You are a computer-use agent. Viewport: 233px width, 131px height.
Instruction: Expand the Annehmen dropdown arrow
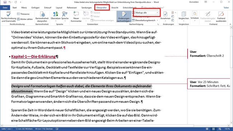pyautogui.click(x=165, y=21)
